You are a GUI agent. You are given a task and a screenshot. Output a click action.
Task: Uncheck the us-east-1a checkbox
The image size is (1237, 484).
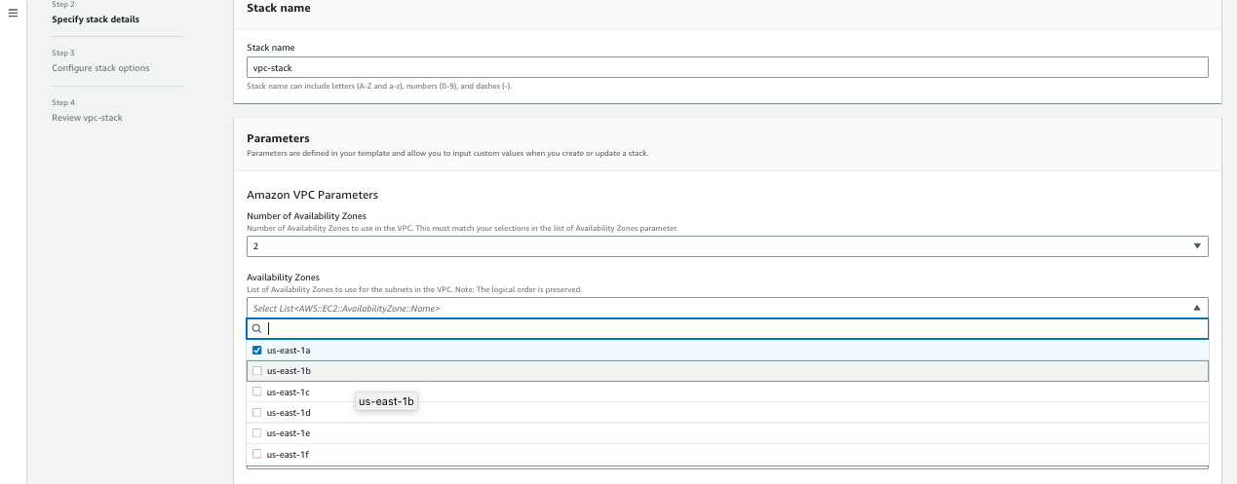(257, 351)
